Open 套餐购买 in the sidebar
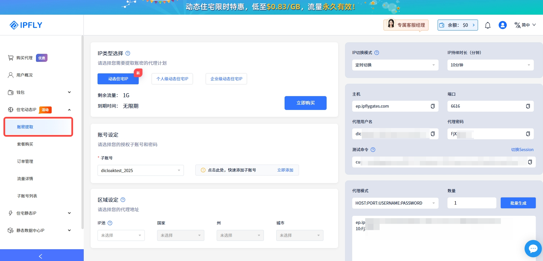 (x=25, y=144)
